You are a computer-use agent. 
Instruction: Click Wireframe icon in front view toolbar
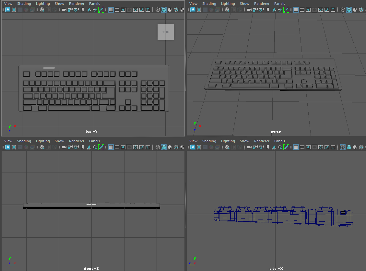158,147
